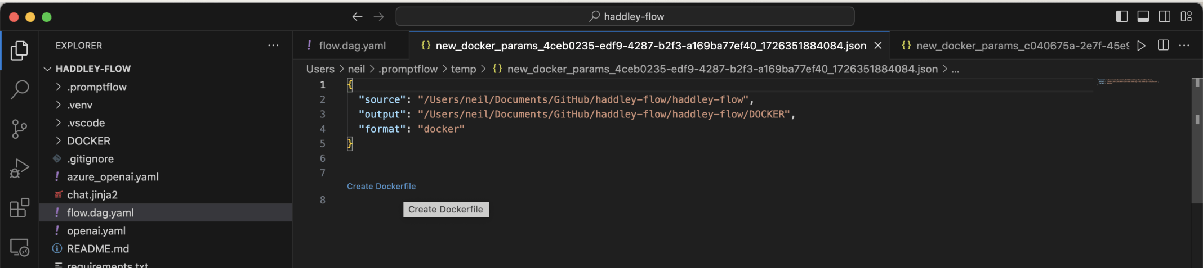The height and width of the screenshot is (268, 1203).
Task: Open the Source Control view
Action: pos(20,129)
